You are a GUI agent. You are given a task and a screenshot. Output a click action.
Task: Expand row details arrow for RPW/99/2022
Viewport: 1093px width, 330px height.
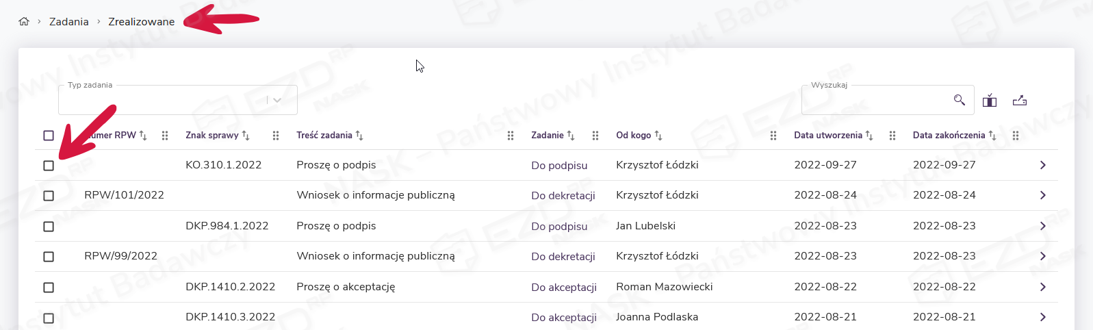pos(1042,256)
